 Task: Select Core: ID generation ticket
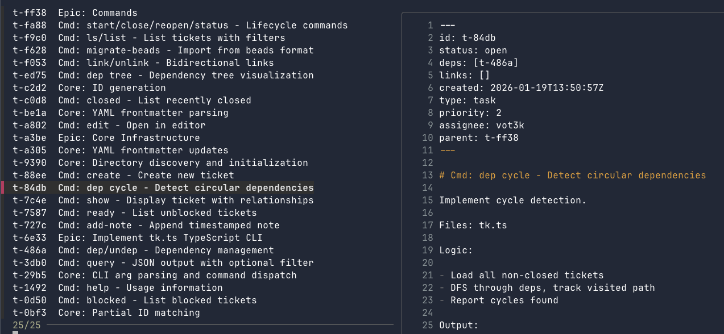click(89, 87)
